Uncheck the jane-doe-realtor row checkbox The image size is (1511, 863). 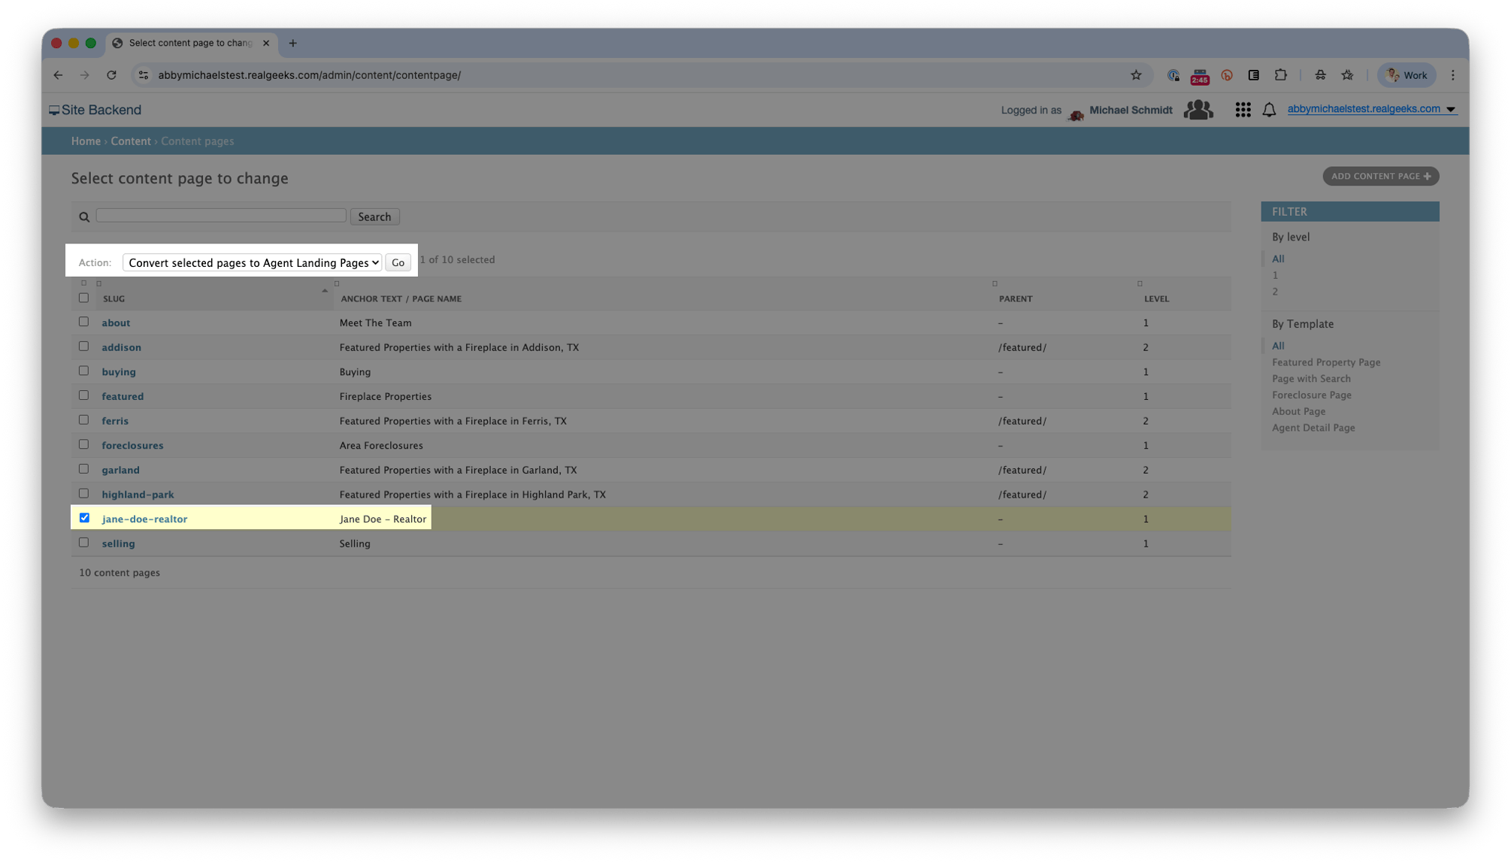(x=84, y=518)
